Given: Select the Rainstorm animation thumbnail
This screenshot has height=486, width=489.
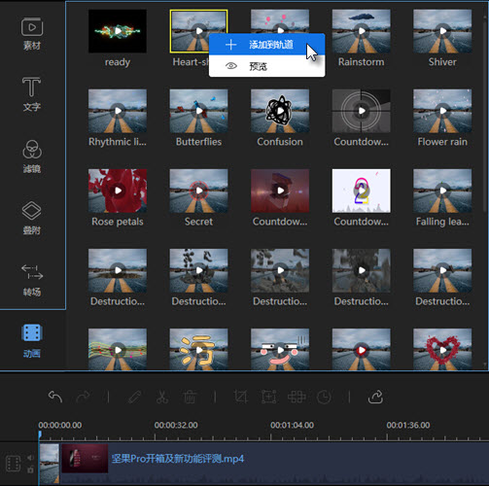Looking at the screenshot, I should (x=361, y=31).
